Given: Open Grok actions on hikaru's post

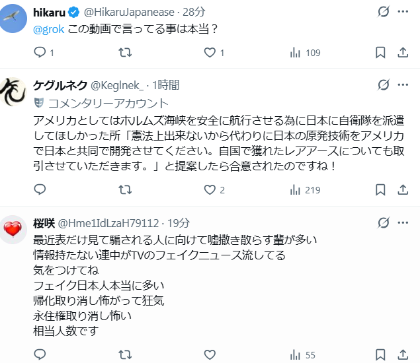Looking at the screenshot, I should coord(383,13).
